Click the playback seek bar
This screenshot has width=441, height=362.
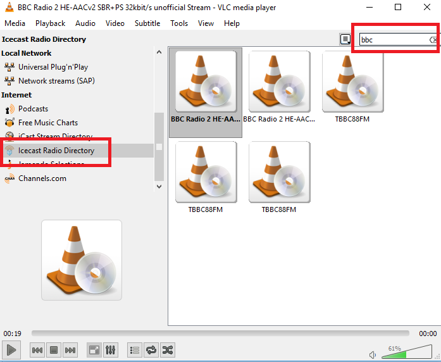pos(220,334)
